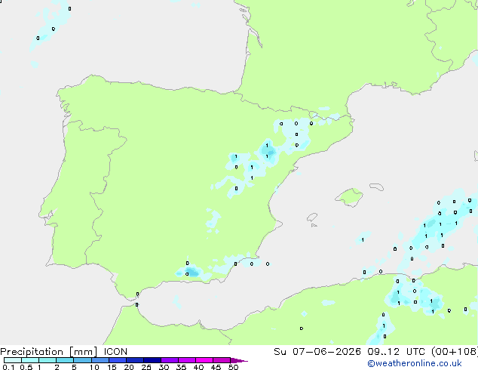The image size is (478, 370).
Task: Click the '25' legend scale label
Action: (x=146, y=367)
